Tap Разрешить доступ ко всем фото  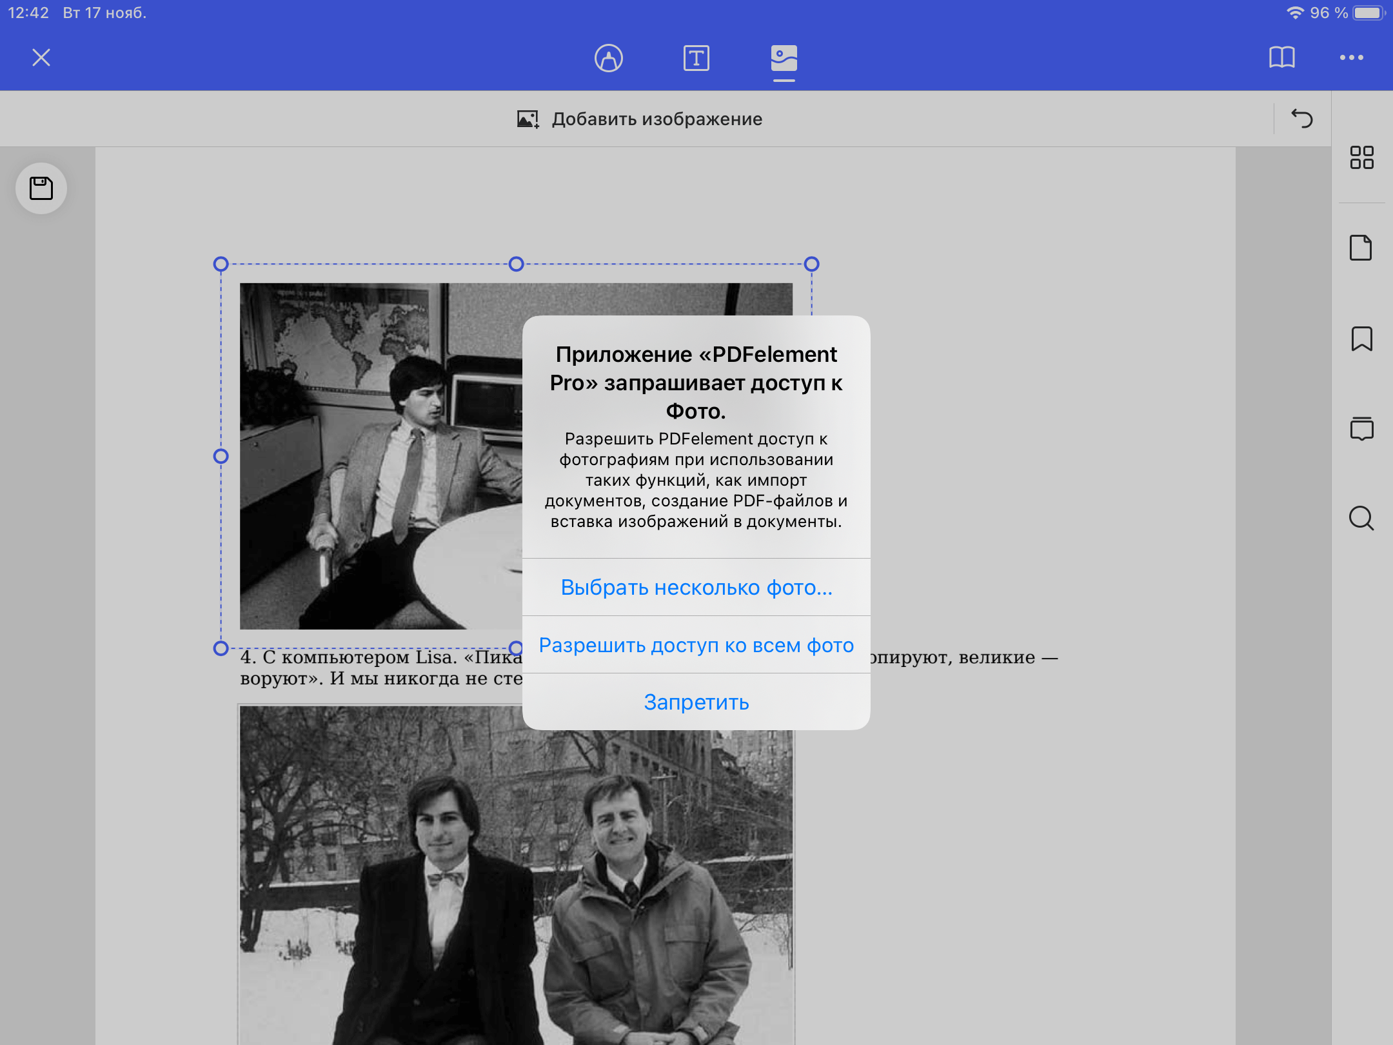[696, 645]
